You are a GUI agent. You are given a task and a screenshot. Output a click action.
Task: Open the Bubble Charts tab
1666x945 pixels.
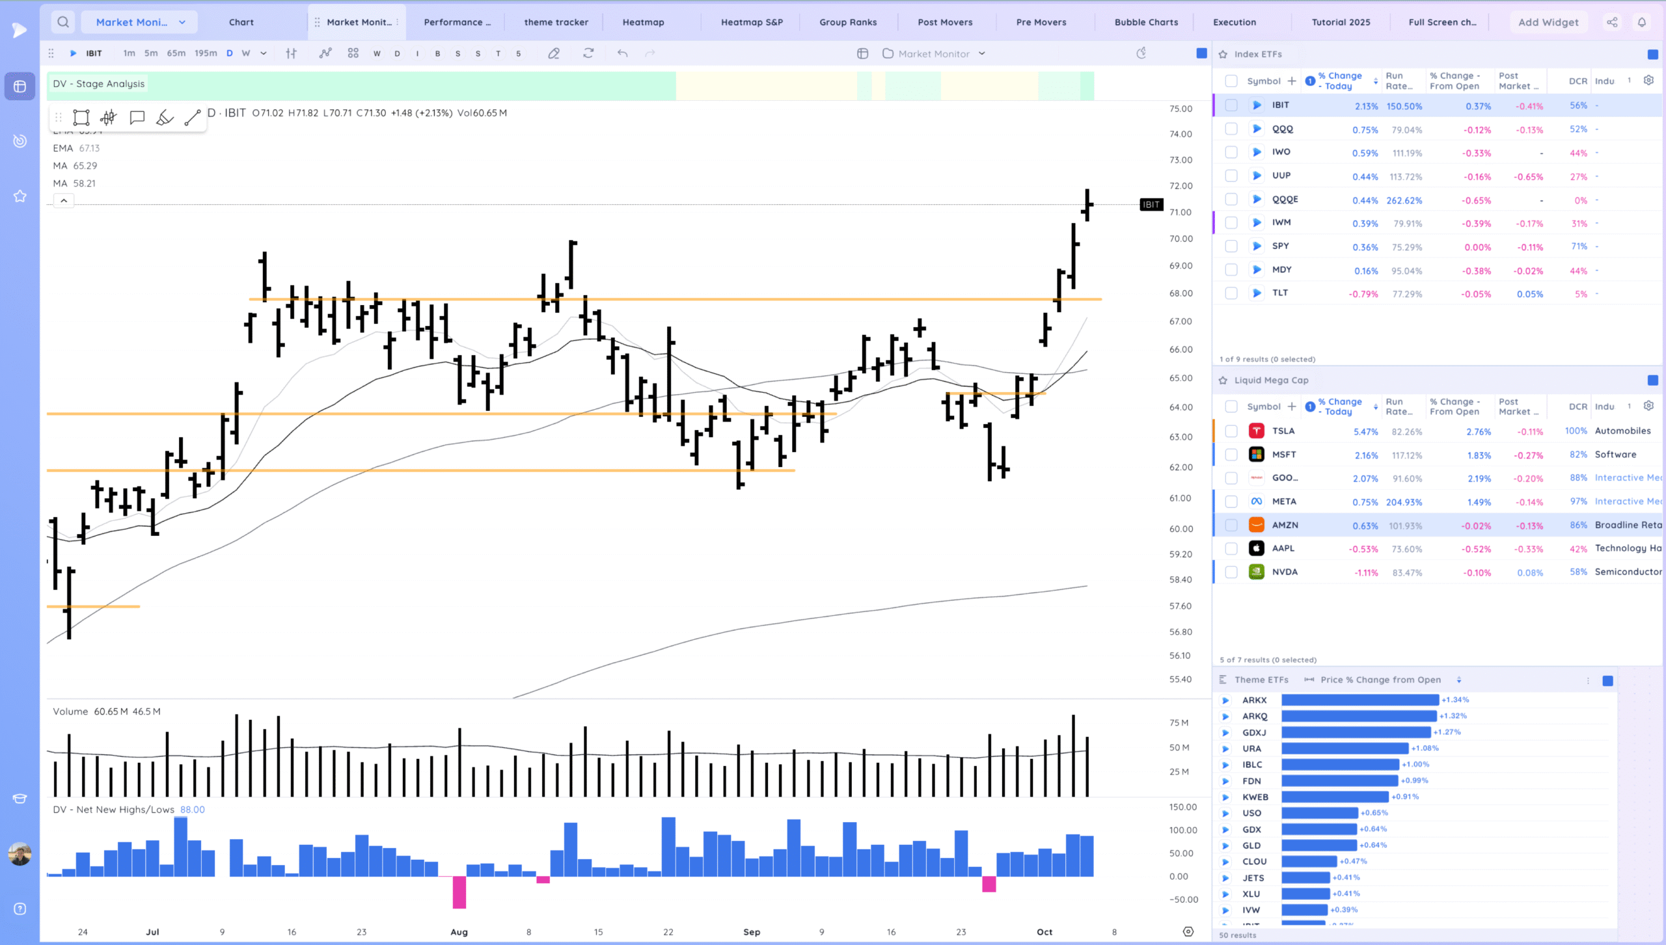pos(1146,22)
